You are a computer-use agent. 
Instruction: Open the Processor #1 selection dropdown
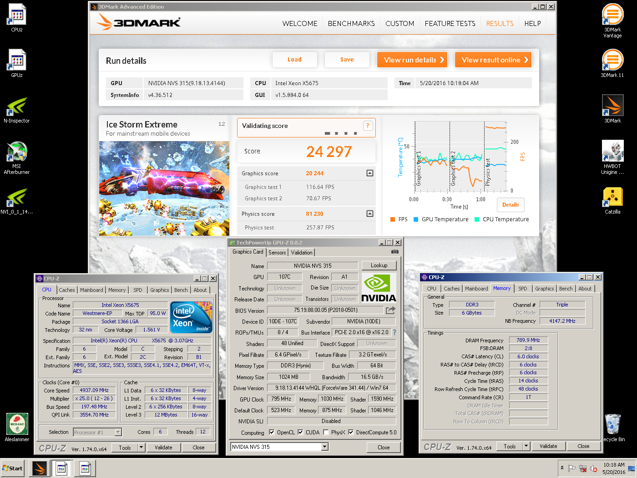(118, 432)
